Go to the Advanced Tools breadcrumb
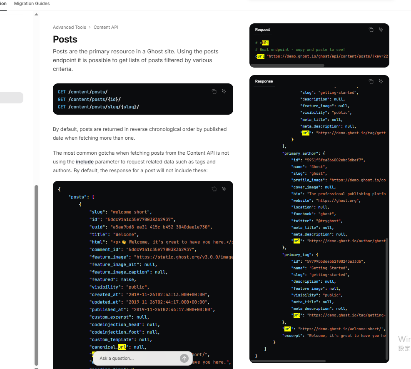The height and width of the screenshot is (369, 411). click(69, 28)
